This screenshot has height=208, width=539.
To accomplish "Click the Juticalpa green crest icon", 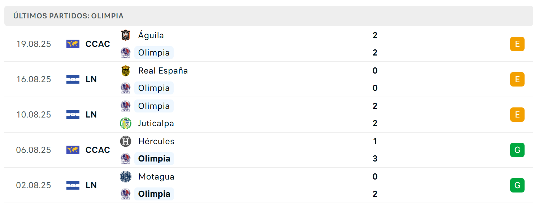I will pos(125,123).
